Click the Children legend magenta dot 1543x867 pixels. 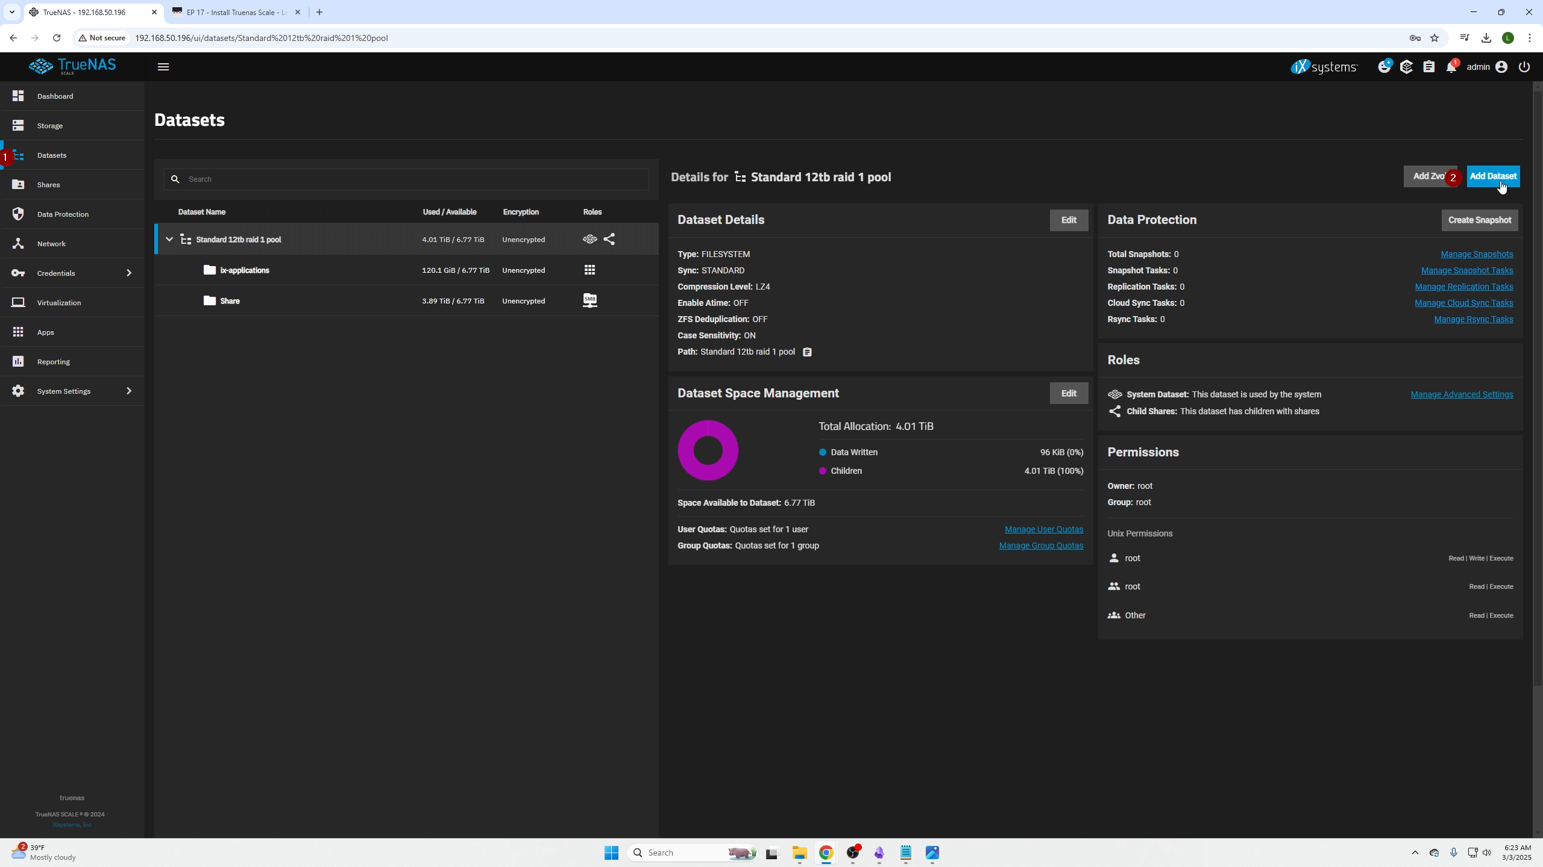(x=822, y=471)
